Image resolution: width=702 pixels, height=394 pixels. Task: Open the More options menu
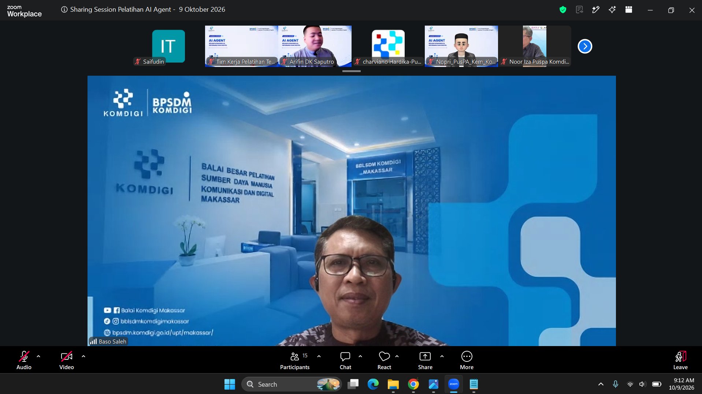467,360
